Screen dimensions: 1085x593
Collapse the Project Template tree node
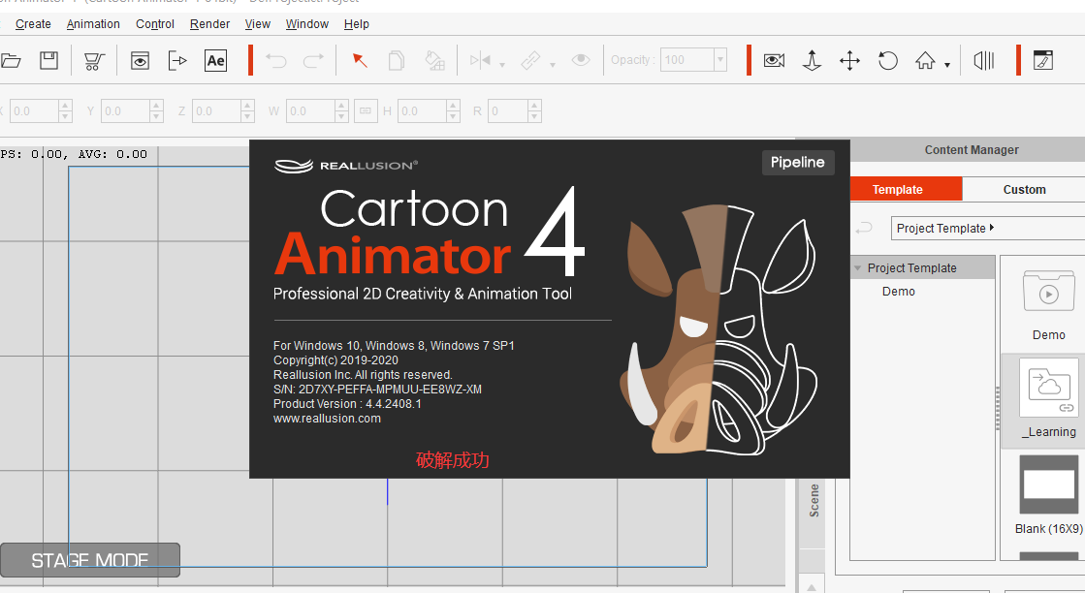(858, 268)
